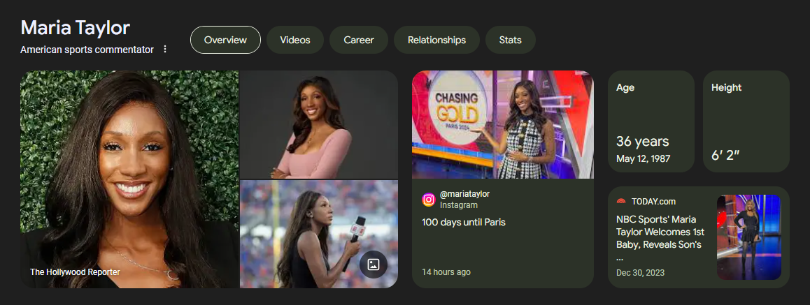The width and height of the screenshot is (810, 305).
Task: Open the Age card showing 36 years
Action: coord(651,121)
